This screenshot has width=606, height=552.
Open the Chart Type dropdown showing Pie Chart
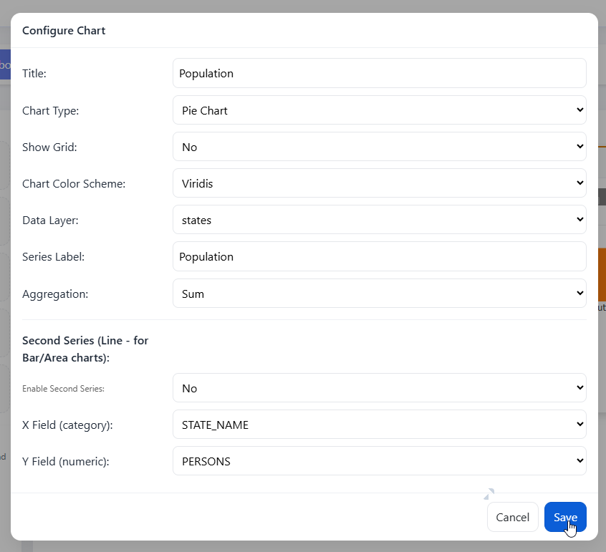[x=379, y=110]
